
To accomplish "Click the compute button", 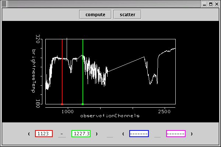I will (95, 14).
